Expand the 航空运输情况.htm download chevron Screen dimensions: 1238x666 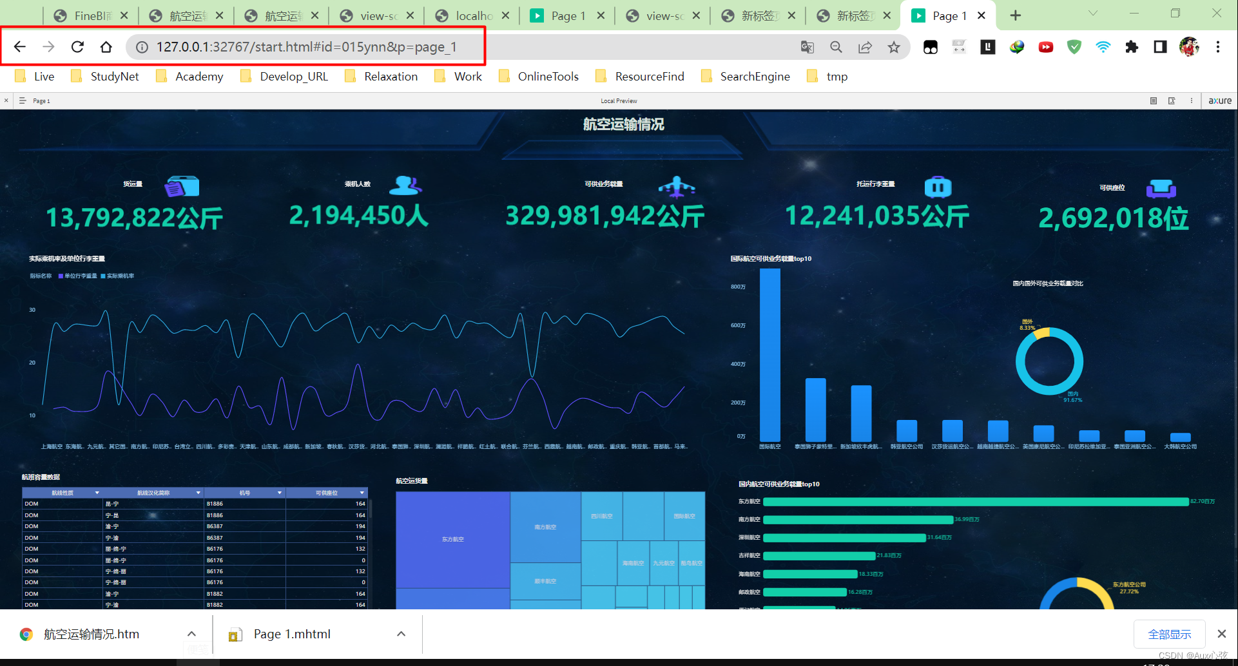coord(191,634)
